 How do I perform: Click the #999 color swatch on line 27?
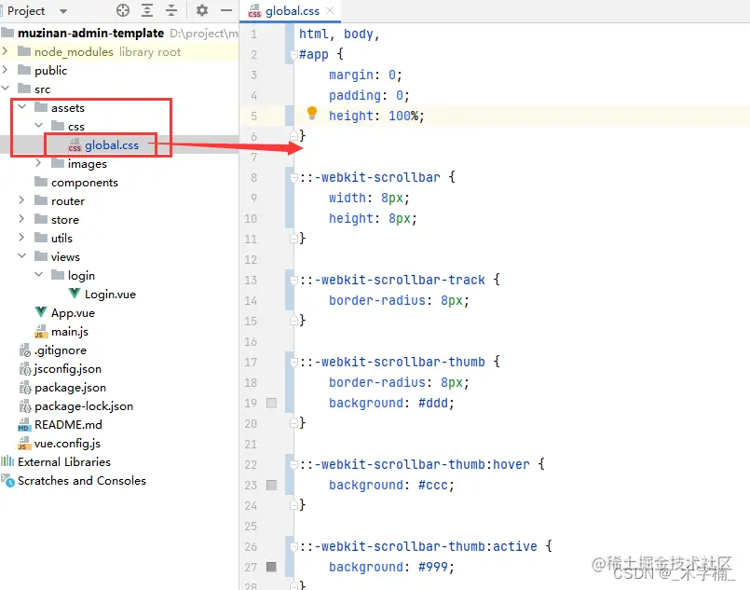click(x=271, y=567)
